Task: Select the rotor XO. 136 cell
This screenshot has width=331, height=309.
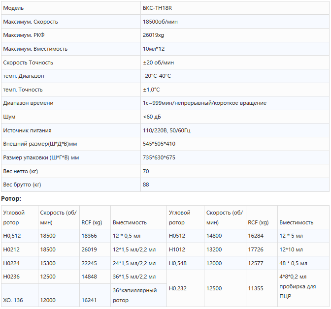Action: [13, 300]
